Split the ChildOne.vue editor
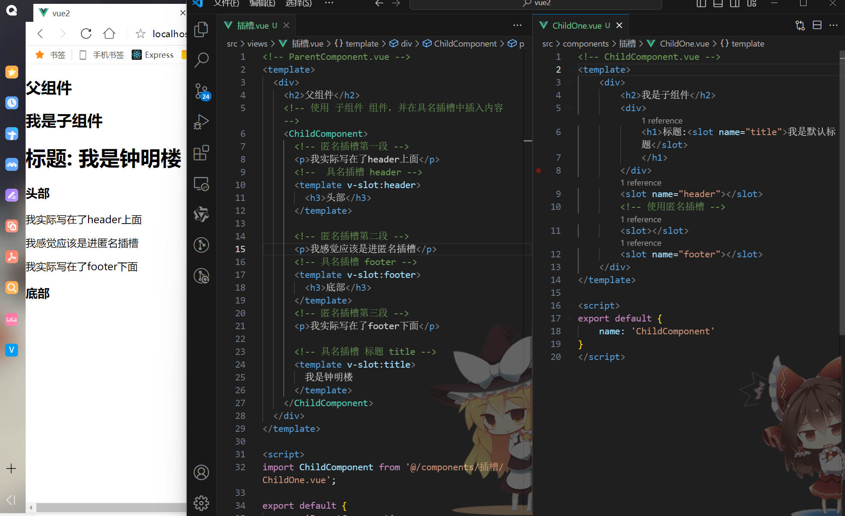Image resolution: width=845 pixels, height=516 pixels. [817, 25]
